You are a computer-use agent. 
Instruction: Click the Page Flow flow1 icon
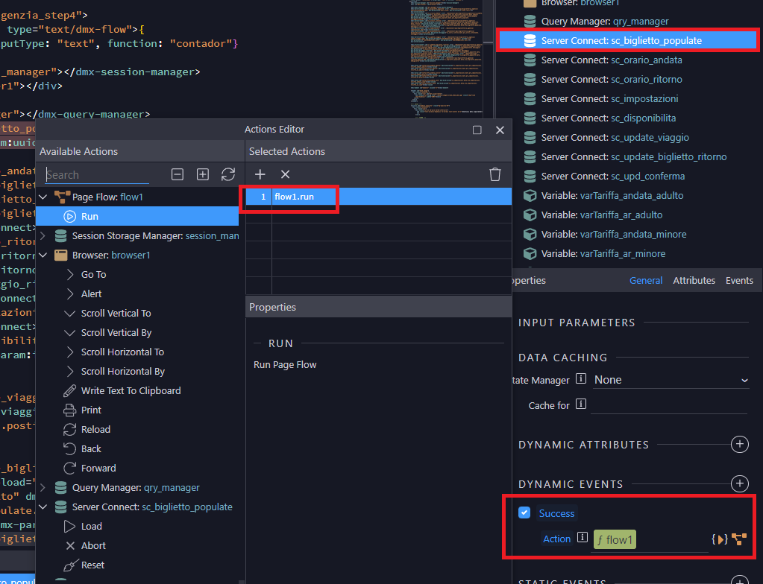62,197
